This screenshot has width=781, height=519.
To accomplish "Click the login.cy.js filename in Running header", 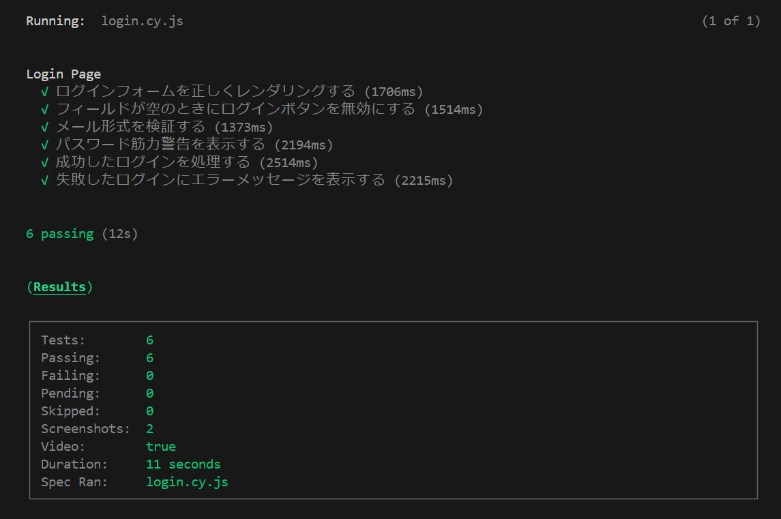I will (142, 21).
